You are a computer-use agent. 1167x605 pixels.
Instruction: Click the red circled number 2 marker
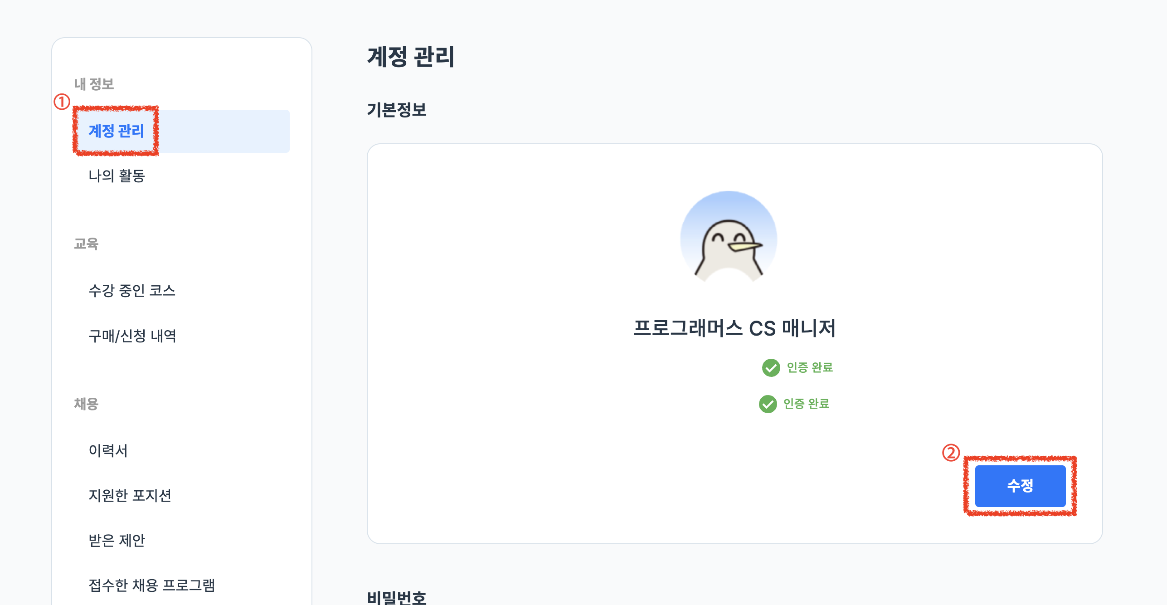951,453
